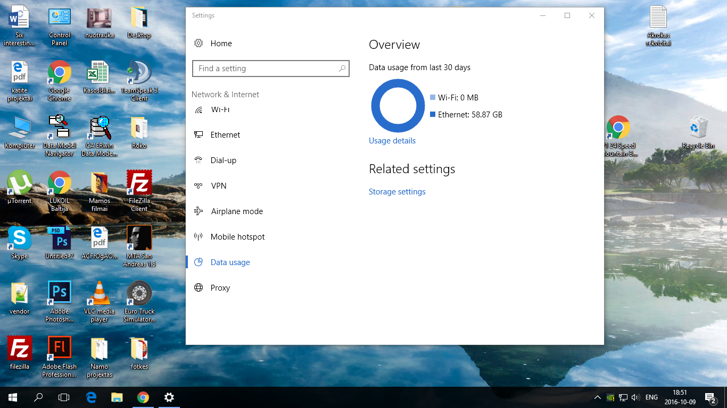This screenshot has width=727, height=408.
Task: Click the Wi-Fi: 0 MB legend entry
Action: click(454, 98)
